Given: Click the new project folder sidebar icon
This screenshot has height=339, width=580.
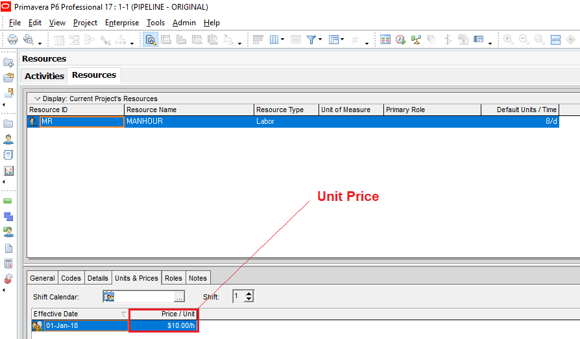Looking at the screenshot, I should coord(8,62).
